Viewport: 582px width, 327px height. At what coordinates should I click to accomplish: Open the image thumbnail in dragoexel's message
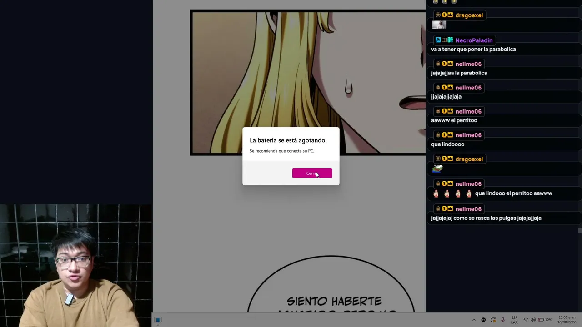pyautogui.click(x=439, y=25)
